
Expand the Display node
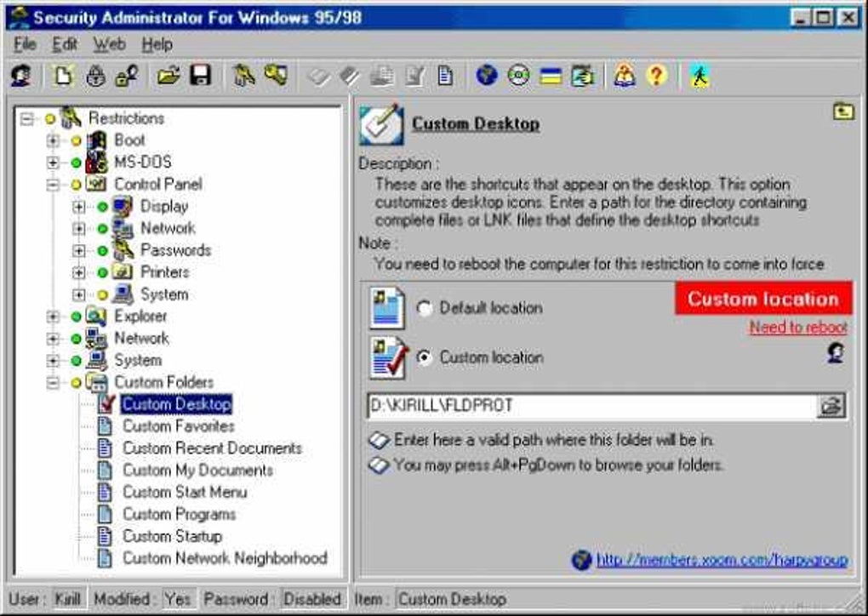pyautogui.click(x=78, y=207)
